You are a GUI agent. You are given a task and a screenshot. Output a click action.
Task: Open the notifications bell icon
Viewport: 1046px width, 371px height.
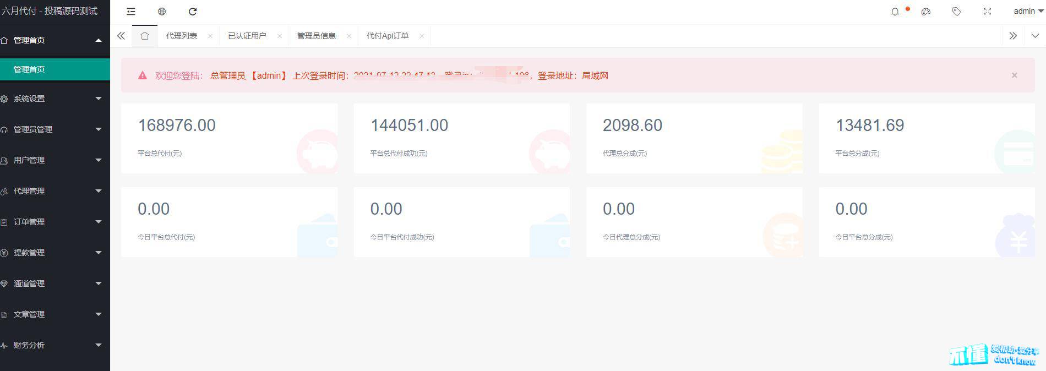[x=895, y=12]
